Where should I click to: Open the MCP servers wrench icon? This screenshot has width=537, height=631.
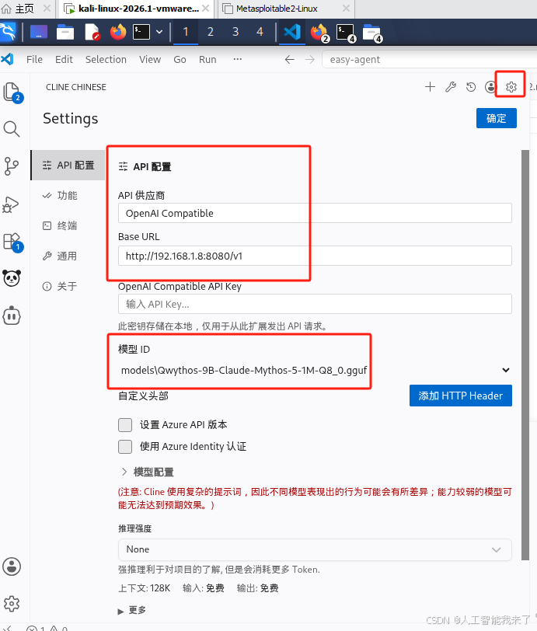point(451,86)
